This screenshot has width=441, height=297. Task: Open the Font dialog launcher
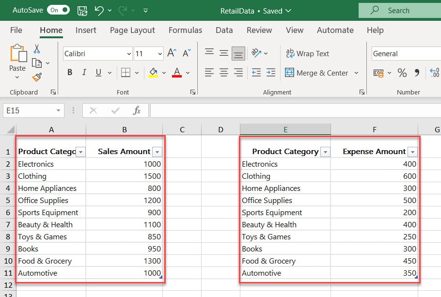click(193, 92)
